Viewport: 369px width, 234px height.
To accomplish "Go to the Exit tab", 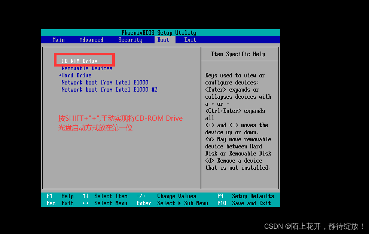I will click(190, 40).
